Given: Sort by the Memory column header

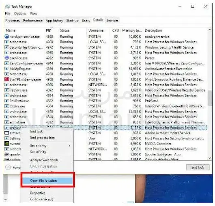Looking at the screenshot, I should [132, 30].
